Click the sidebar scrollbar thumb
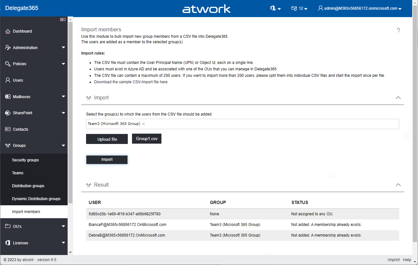Viewport: 418px width, 265px height. [x=70, y=113]
